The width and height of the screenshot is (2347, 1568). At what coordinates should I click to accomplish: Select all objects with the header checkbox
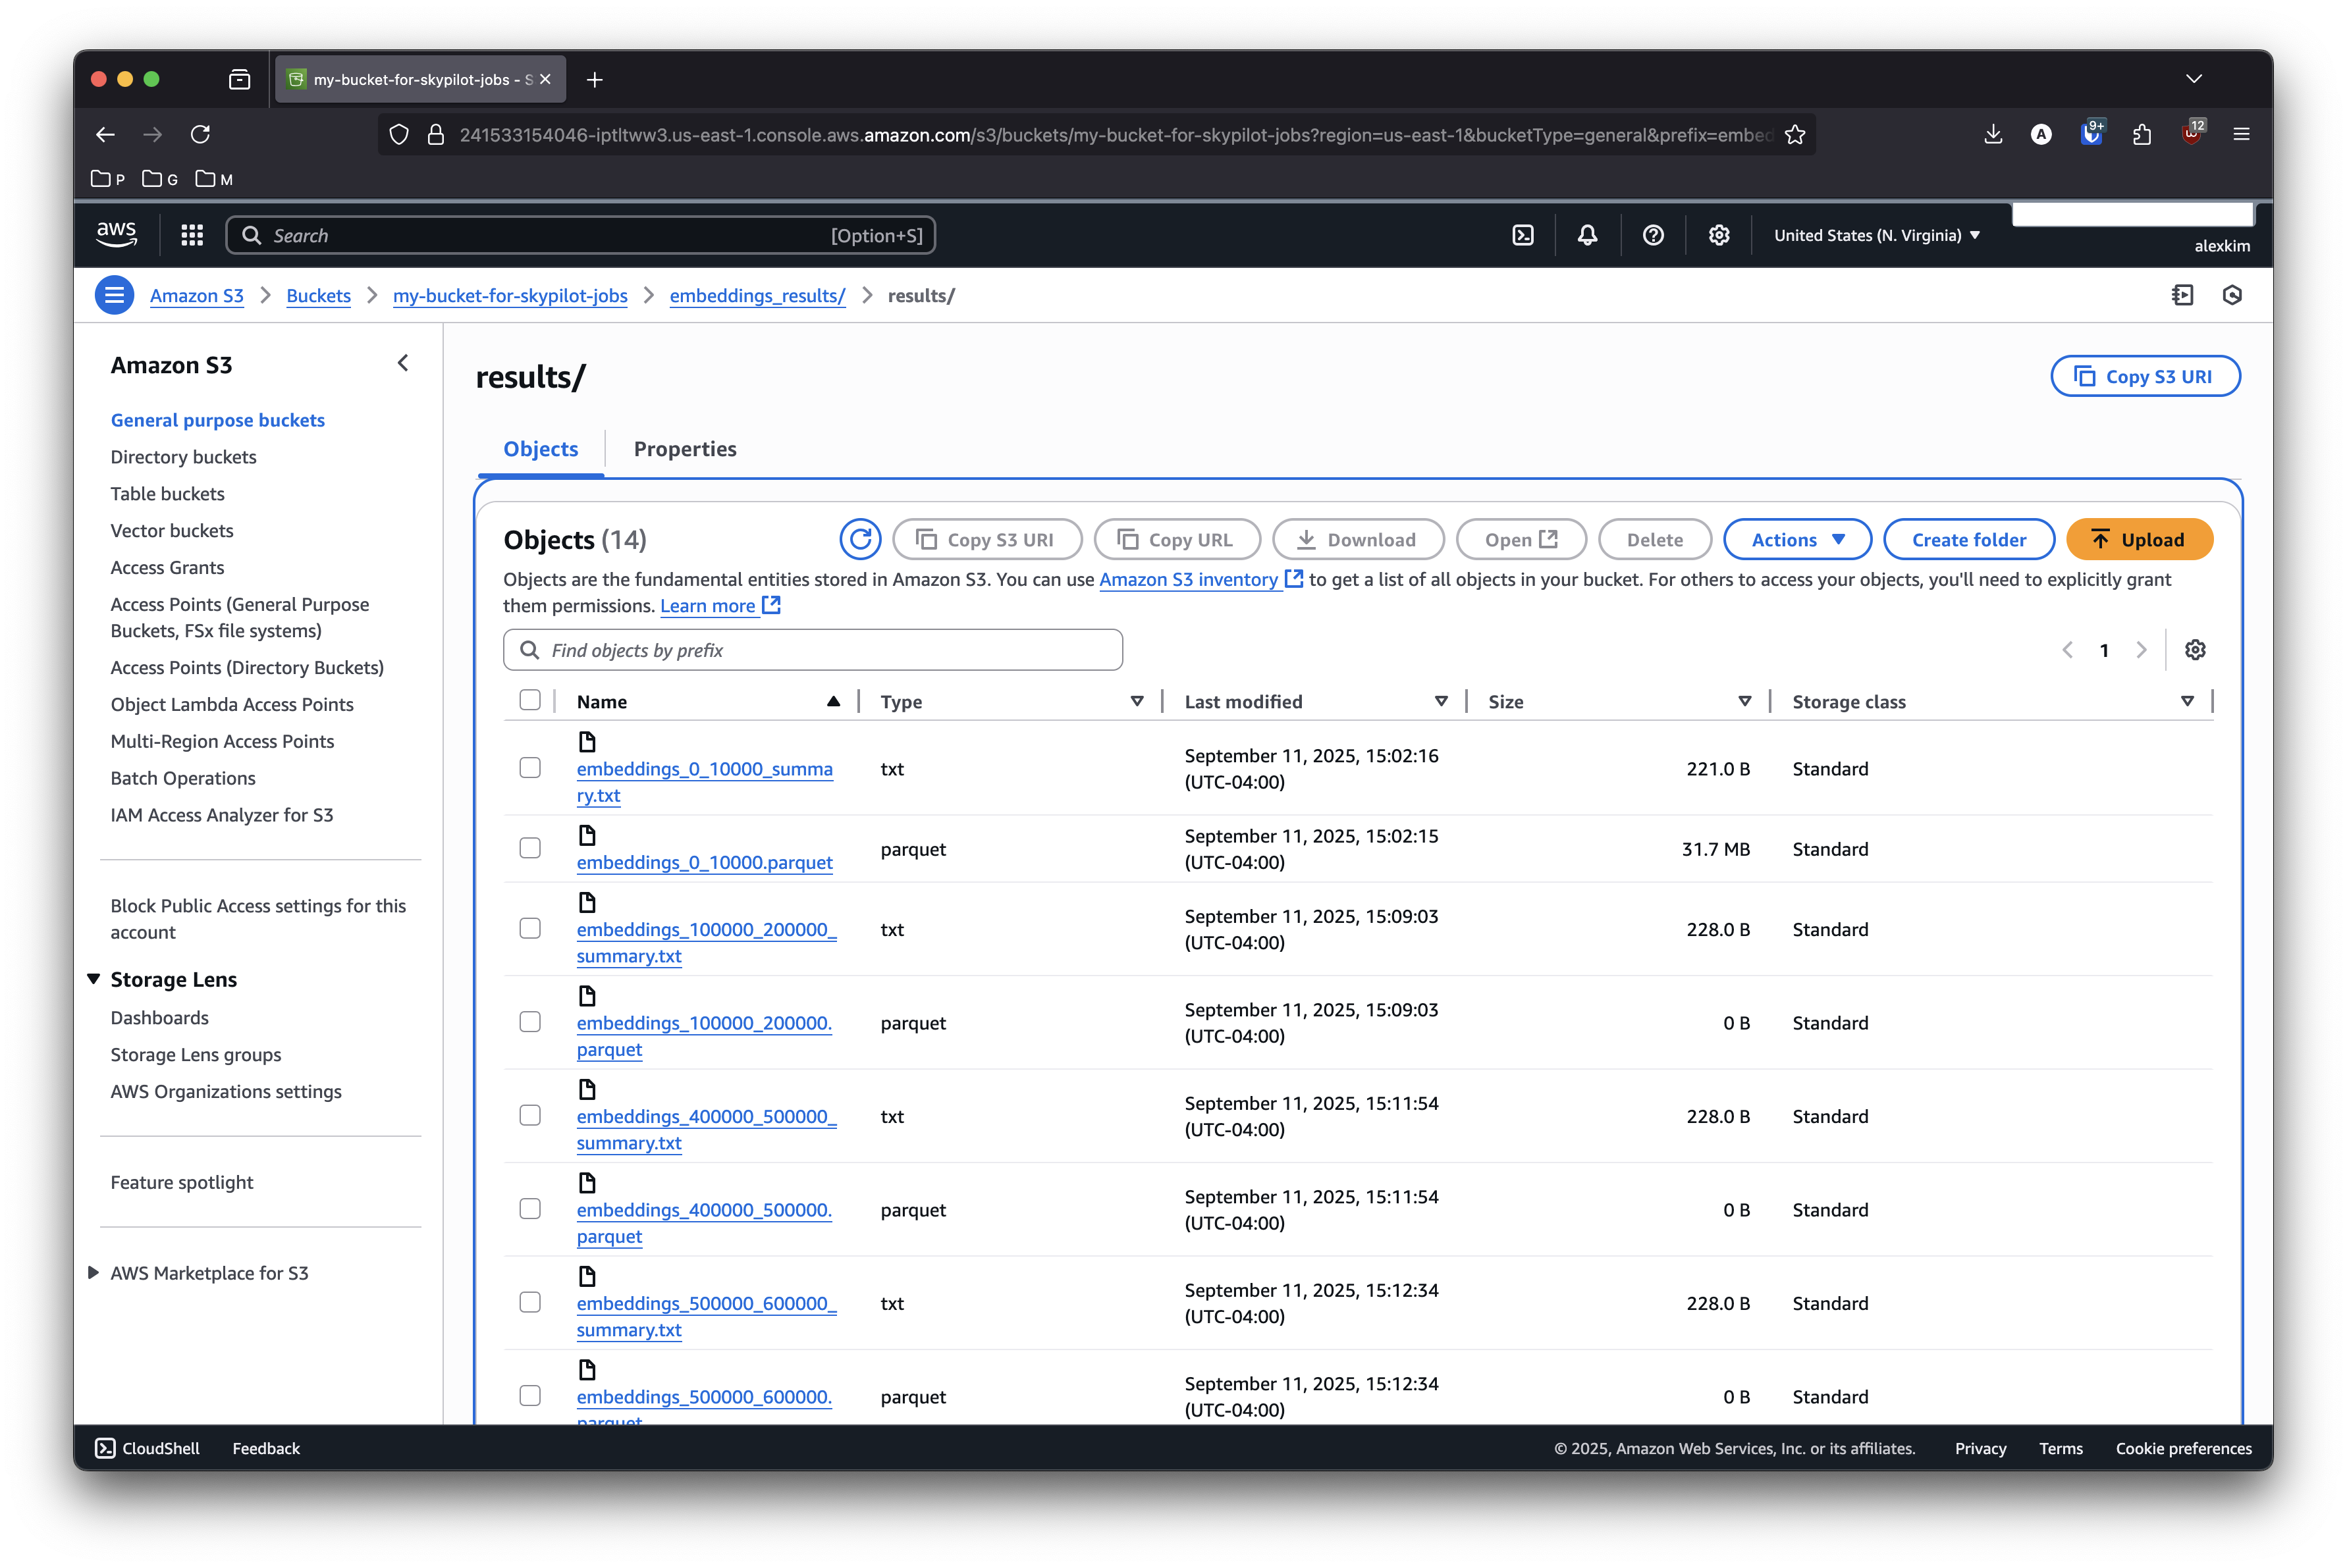pos(530,700)
